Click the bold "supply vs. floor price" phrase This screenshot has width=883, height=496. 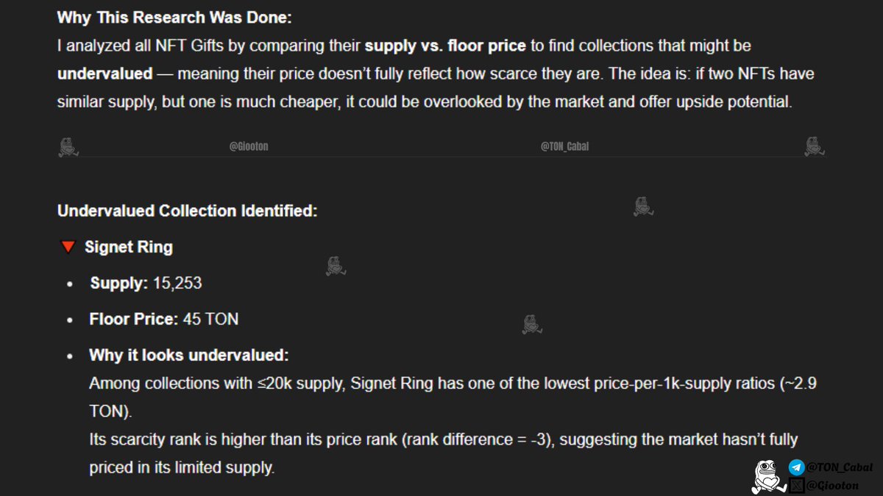tap(446, 46)
